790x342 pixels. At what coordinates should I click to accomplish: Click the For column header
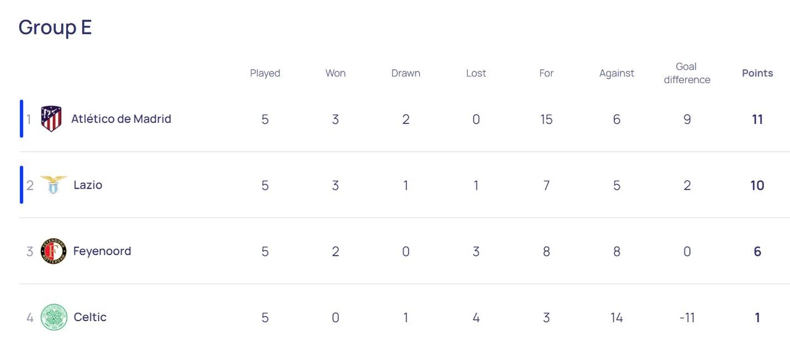pyautogui.click(x=546, y=73)
